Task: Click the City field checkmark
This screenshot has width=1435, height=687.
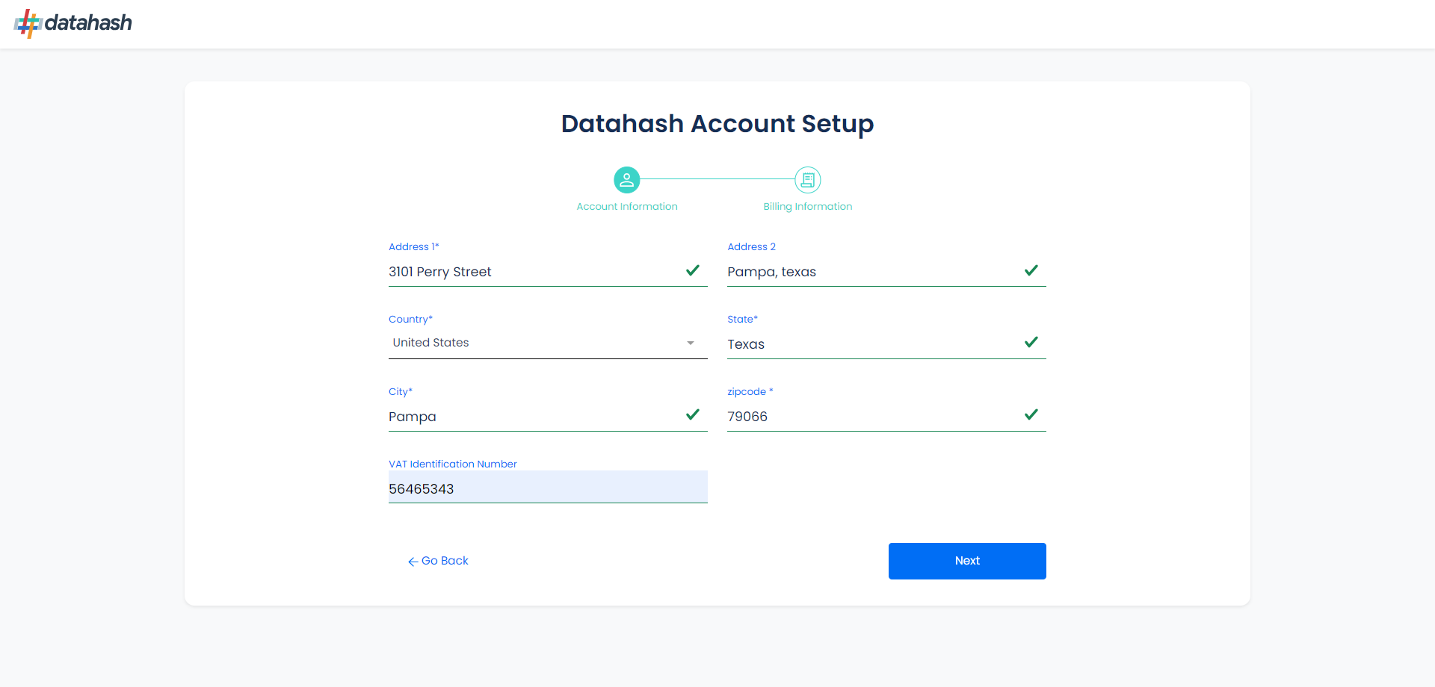Action: click(693, 414)
